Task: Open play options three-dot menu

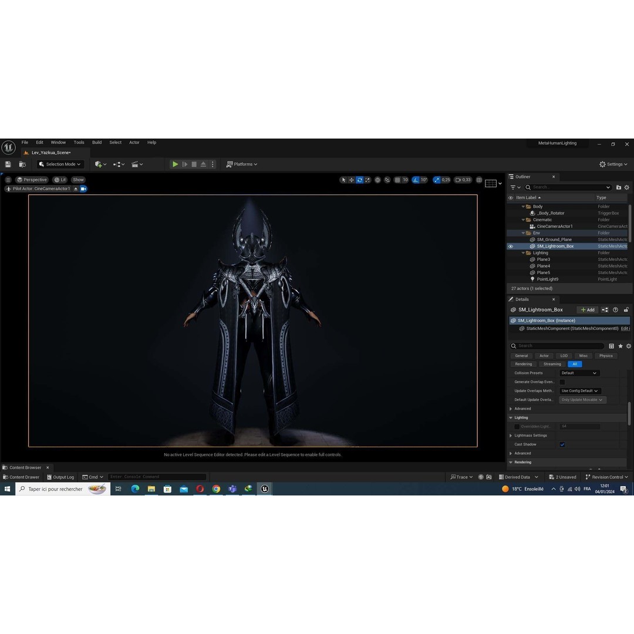Action: [x=213, y=164]
